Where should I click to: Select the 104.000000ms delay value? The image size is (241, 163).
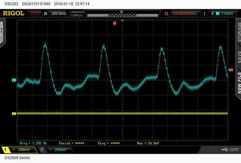[184, 14]
